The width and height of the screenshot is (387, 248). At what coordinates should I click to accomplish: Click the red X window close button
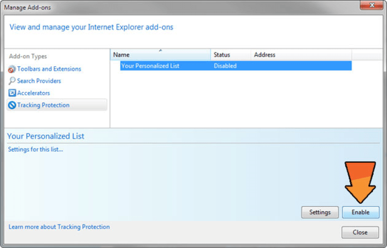click(x=372, y=5)
